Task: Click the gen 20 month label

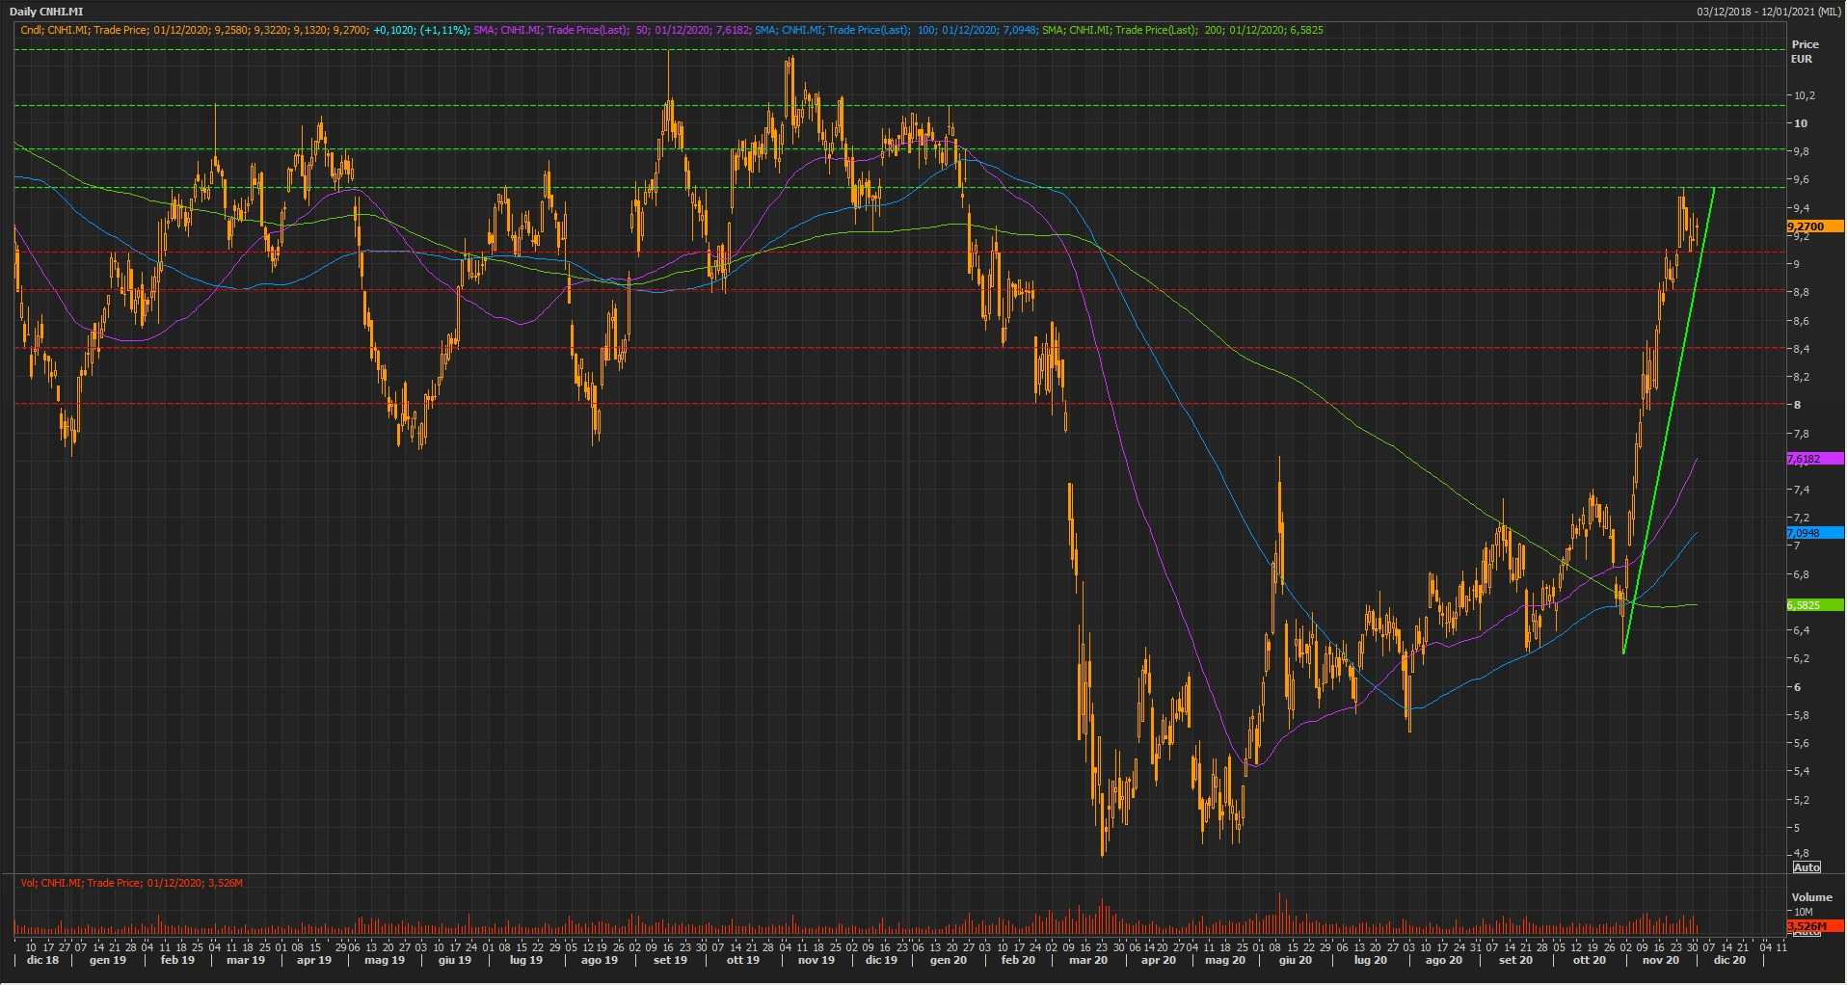Action: pyautogui.click(x=949, y=961)
